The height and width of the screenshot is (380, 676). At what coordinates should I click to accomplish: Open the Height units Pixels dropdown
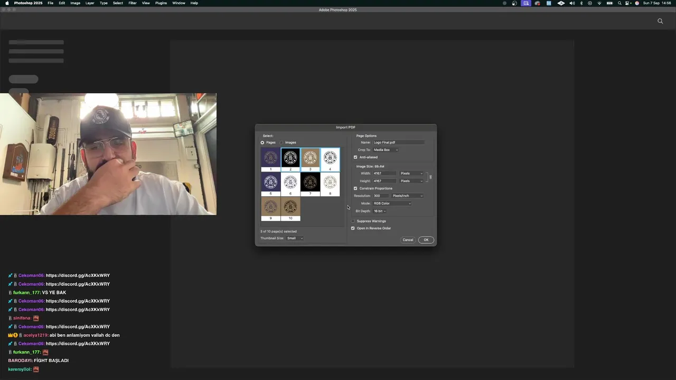click(411, 181)
